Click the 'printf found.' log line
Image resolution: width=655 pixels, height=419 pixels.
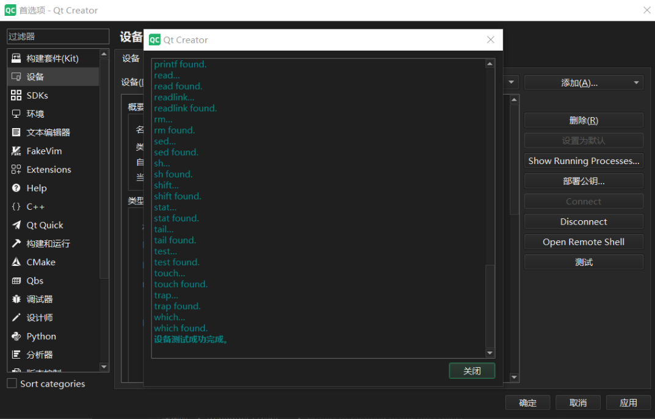click(x=181, y=64)
